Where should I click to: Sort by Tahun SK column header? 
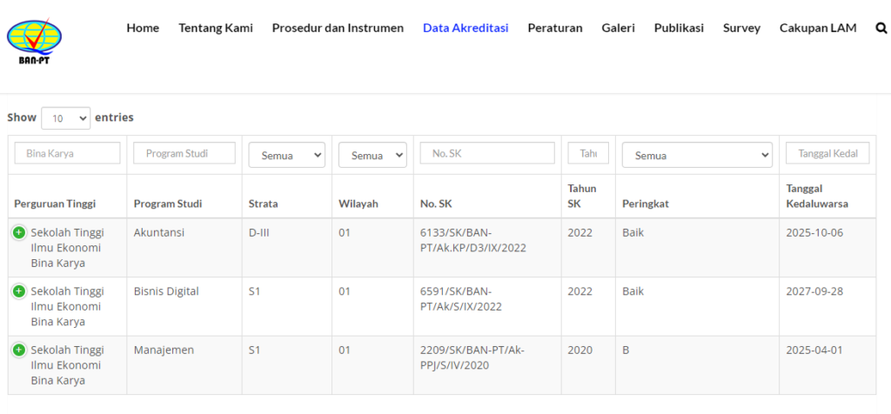(x=582, y=196)
